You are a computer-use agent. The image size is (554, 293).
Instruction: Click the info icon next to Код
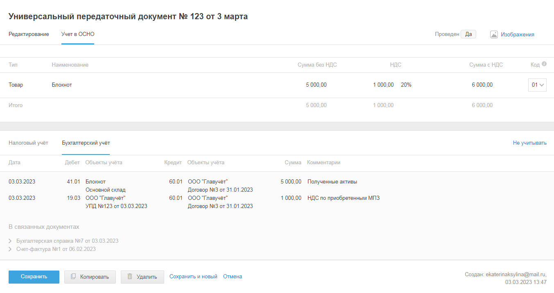(x=544, y=64)
